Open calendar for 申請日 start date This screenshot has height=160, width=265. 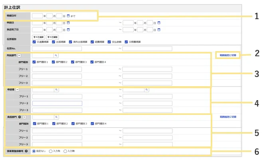68,23
